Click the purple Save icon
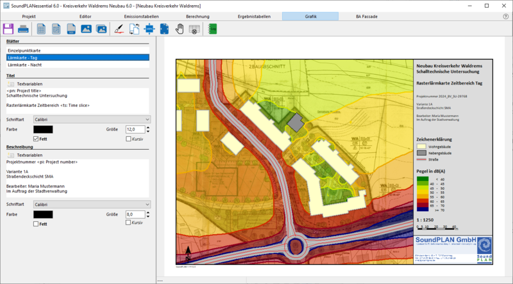 (9, 29)
